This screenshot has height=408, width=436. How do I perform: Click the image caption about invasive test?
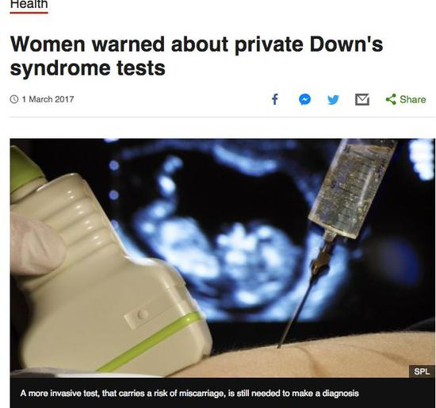point(189,393)
